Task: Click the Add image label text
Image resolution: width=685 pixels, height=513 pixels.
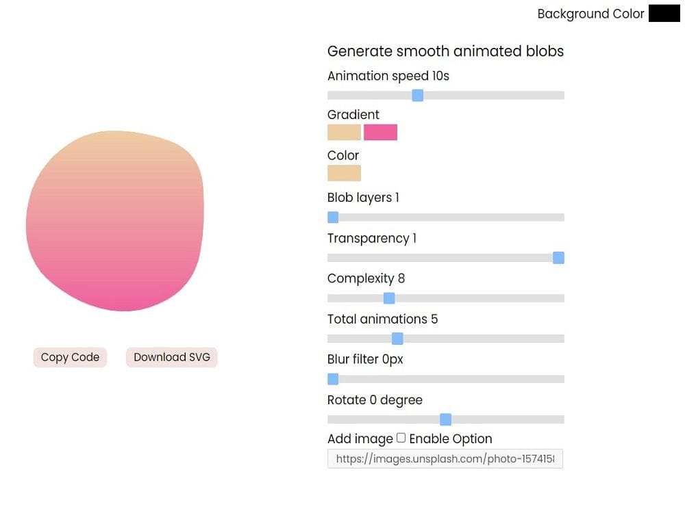Action: (x=357, y=438)
